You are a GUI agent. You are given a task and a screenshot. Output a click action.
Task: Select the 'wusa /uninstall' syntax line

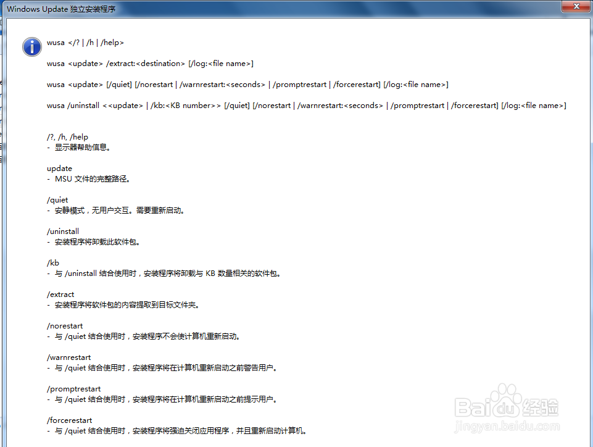coord(307,105)
